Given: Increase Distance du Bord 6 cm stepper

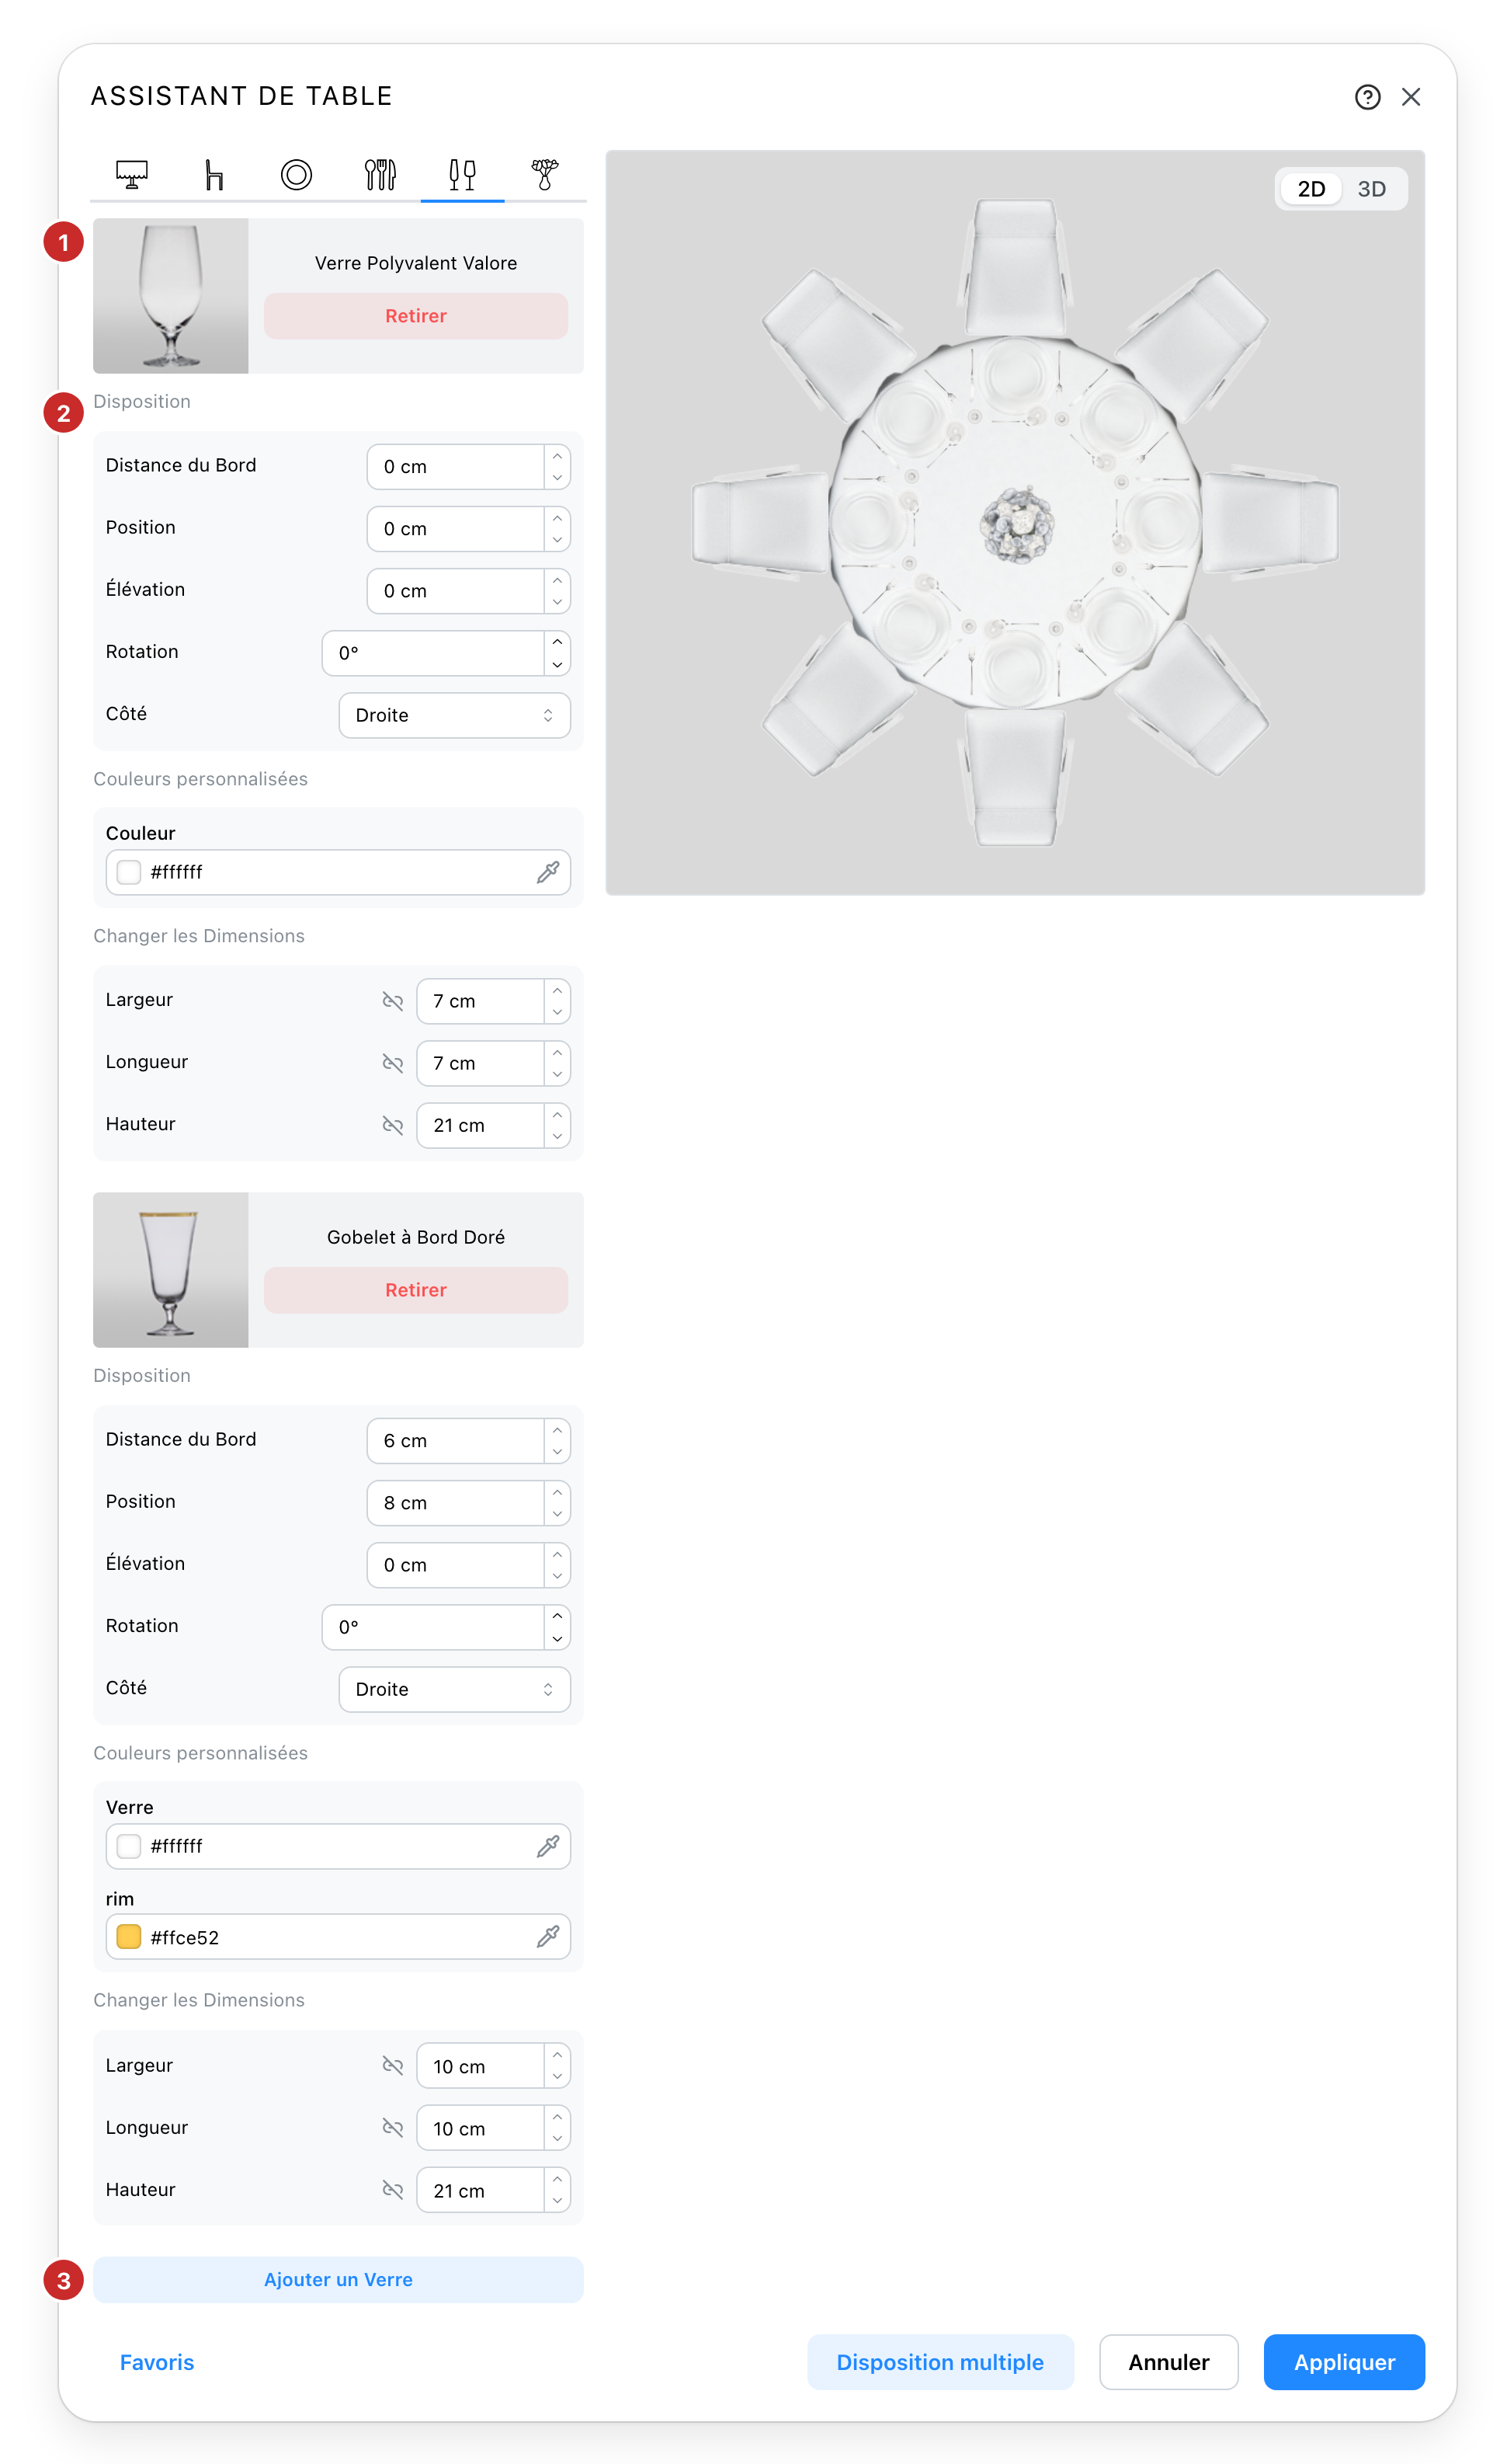Looking at the screenshot, I should (x=557, y=1430).
